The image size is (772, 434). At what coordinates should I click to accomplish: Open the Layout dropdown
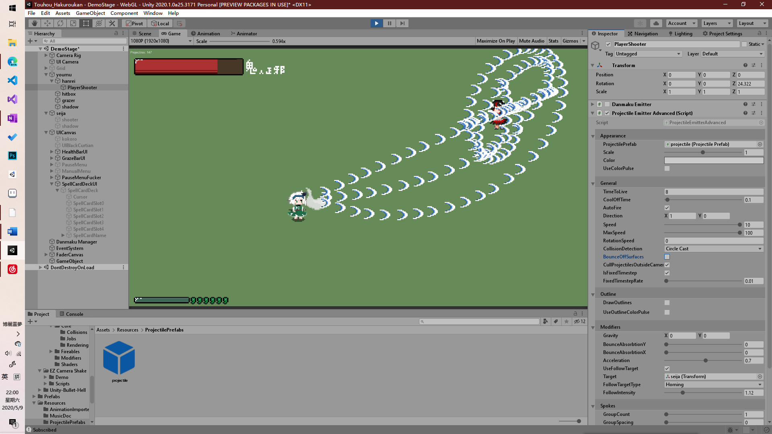coord(751,23)
